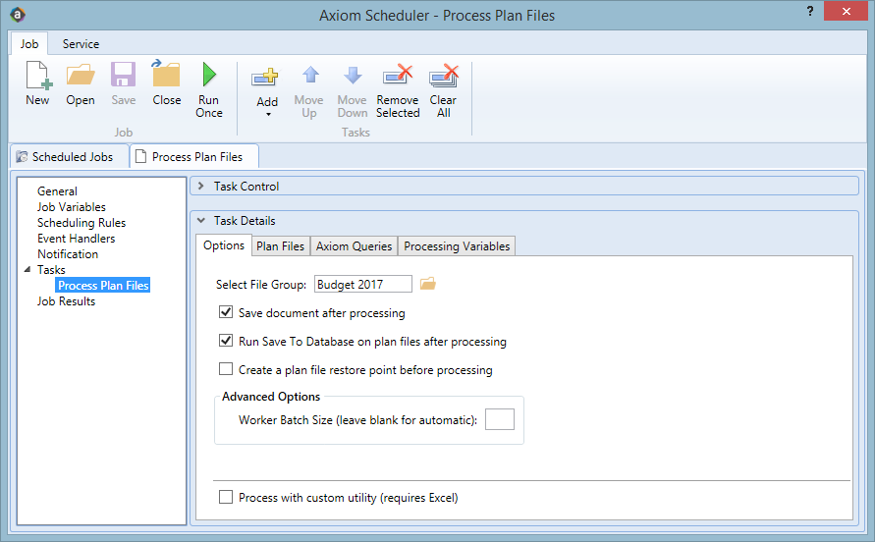Collapse the Tasks tree node
Image resolution: width=875 pixels, height=542 pixels.
click(27, 270)
